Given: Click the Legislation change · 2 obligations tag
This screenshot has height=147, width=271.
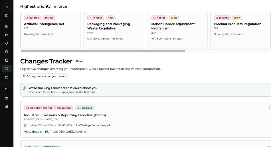Looking at the screenshot, I should [48, 108].
